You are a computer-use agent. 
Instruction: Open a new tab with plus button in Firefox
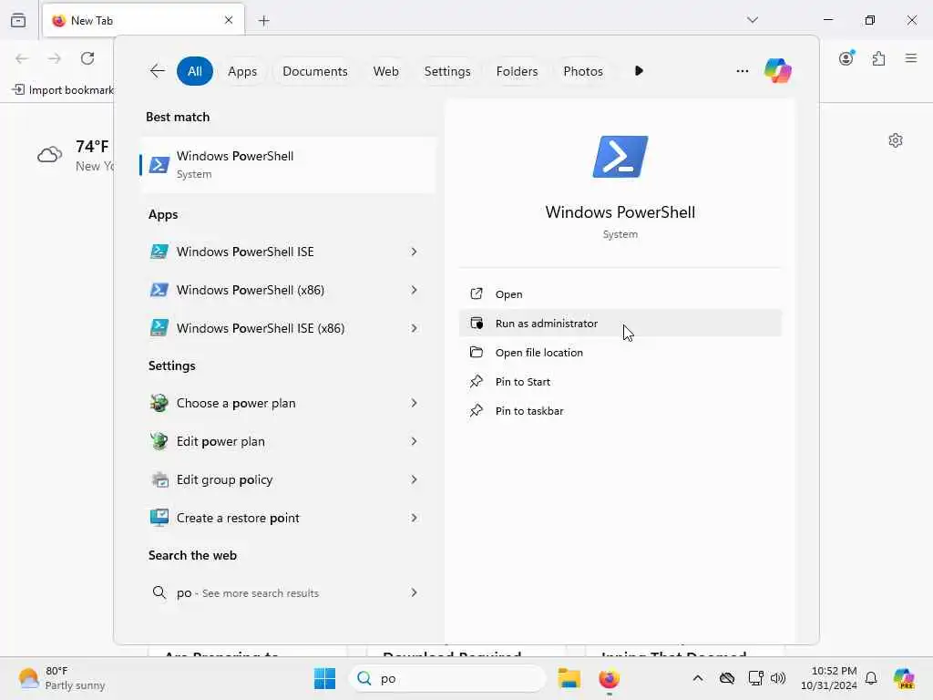pyautogui.click(x=264, y=21)
